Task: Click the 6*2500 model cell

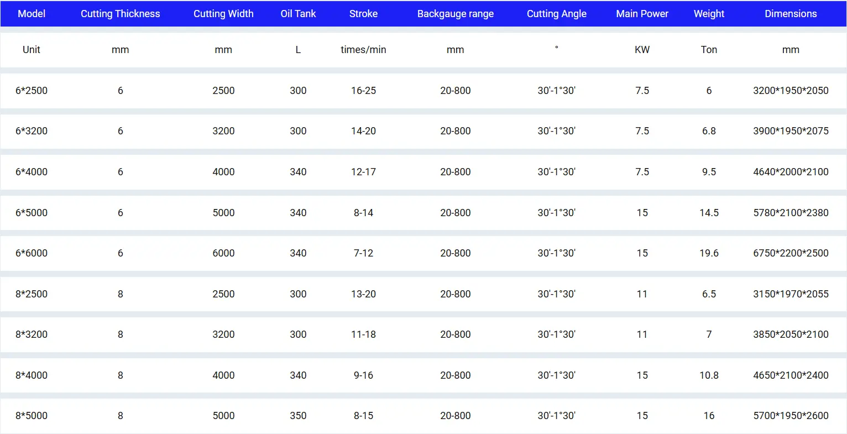Action: point(32,91)
